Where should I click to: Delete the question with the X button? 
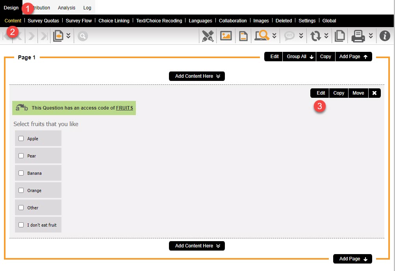375,93
